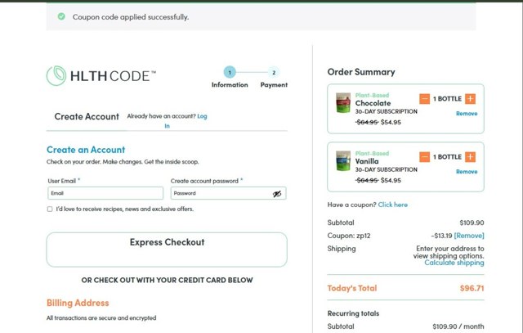Click the Billing Address heading
The height and width of the screenshot is (333, 523).
tap(78, 303)
